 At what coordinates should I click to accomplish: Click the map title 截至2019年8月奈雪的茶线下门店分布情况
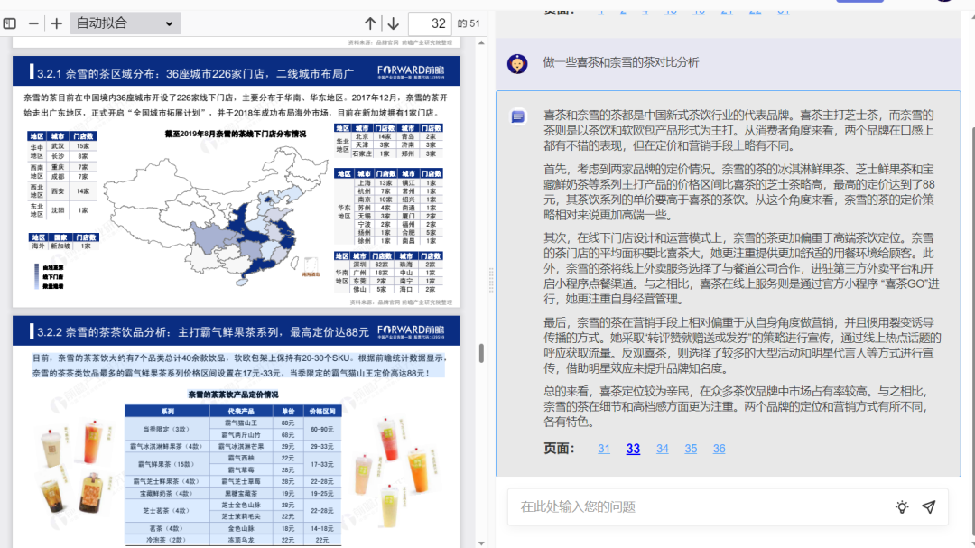pyautogui.click(x=235, y=134)
